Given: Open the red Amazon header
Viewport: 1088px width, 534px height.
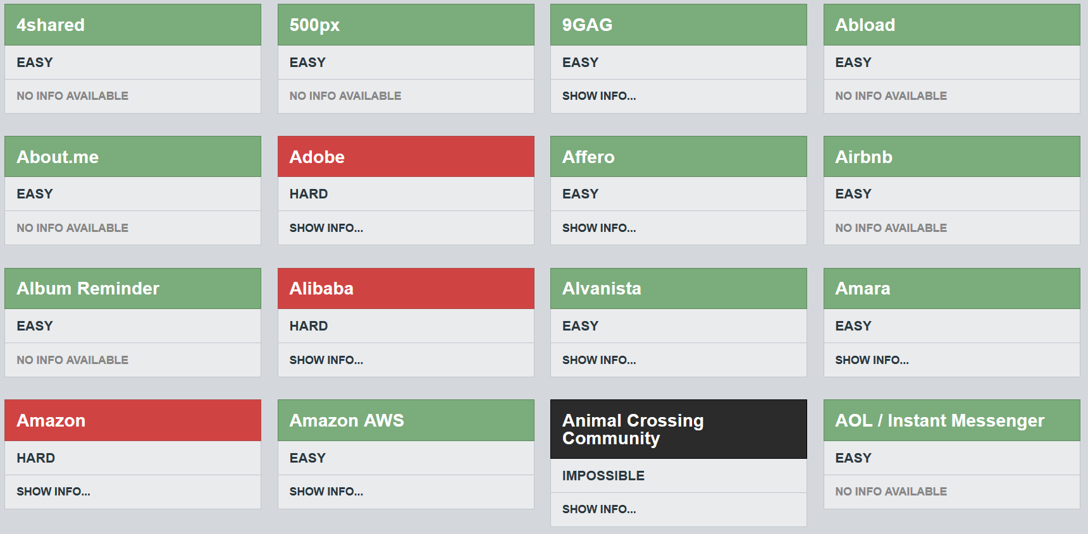Looking at the screenshot, I should pos(51,421).
